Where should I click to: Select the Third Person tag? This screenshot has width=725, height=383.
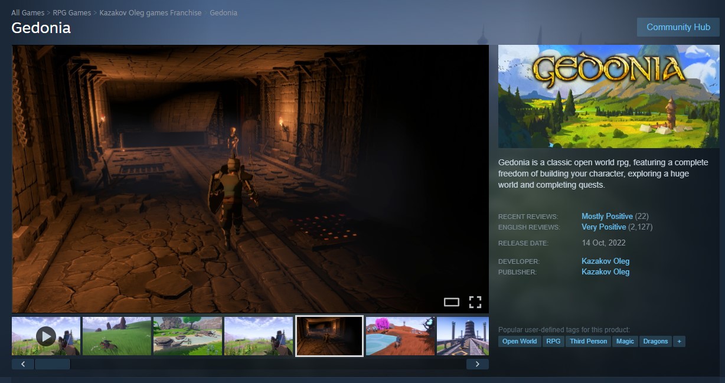(588, 341)
